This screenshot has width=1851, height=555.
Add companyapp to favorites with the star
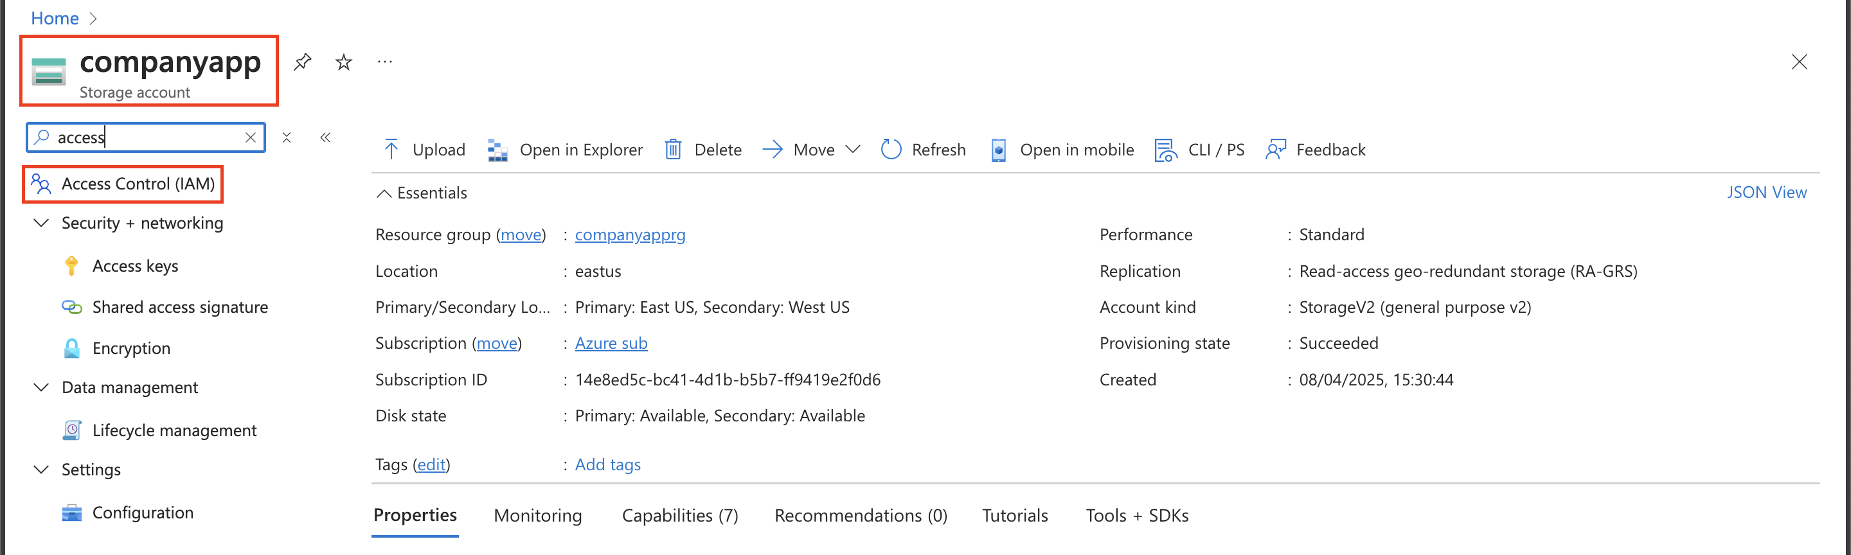click(343, 62)
